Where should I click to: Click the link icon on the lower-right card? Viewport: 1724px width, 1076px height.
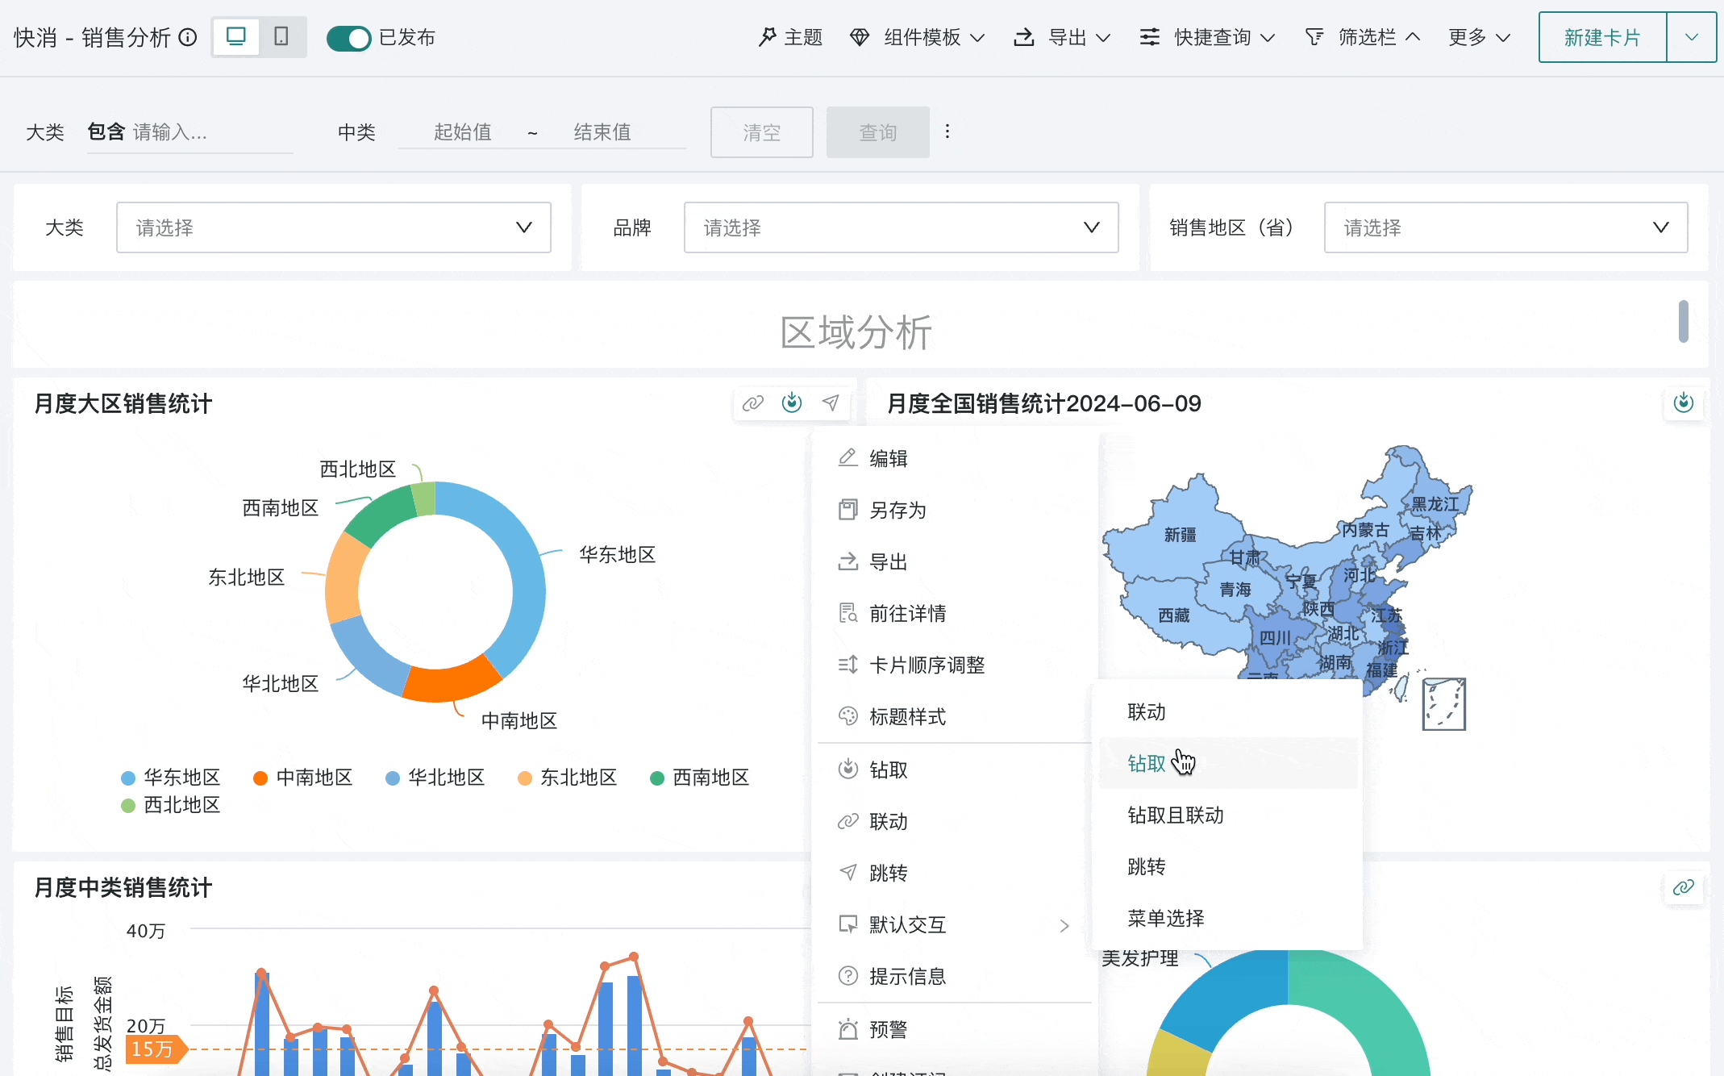[x=1684, y=887]
